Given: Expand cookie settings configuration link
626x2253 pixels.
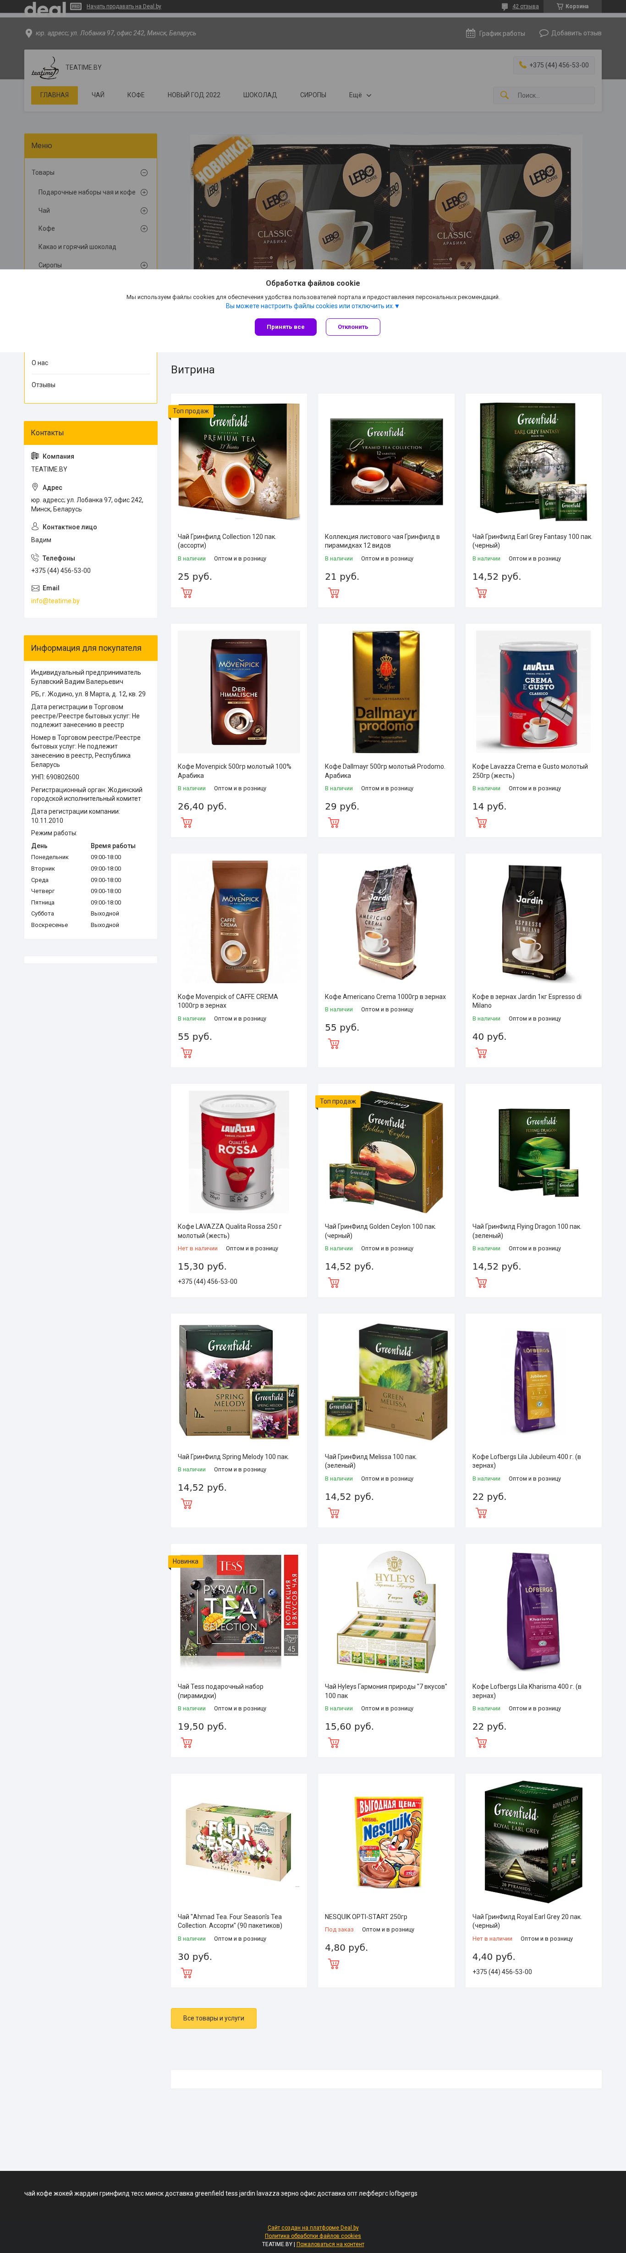Looking at the screenshot, I should pyautogui.click(x=312, y=306).
